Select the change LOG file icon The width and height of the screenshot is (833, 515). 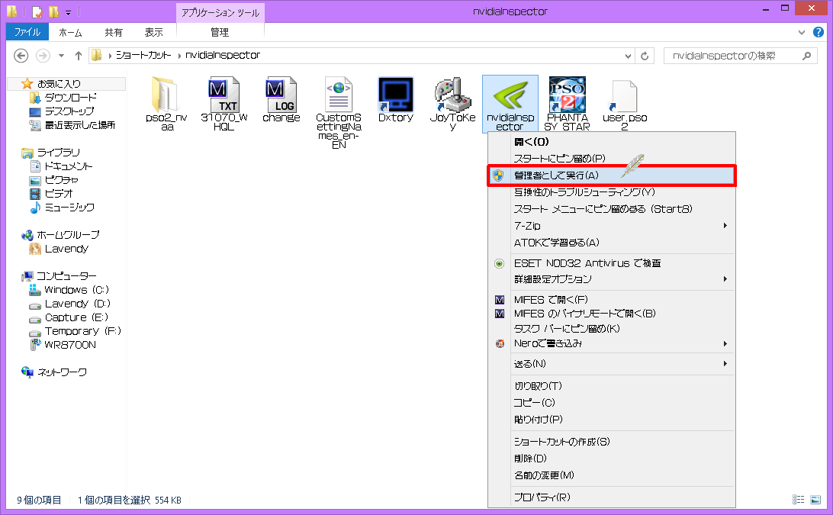(281, 95)
